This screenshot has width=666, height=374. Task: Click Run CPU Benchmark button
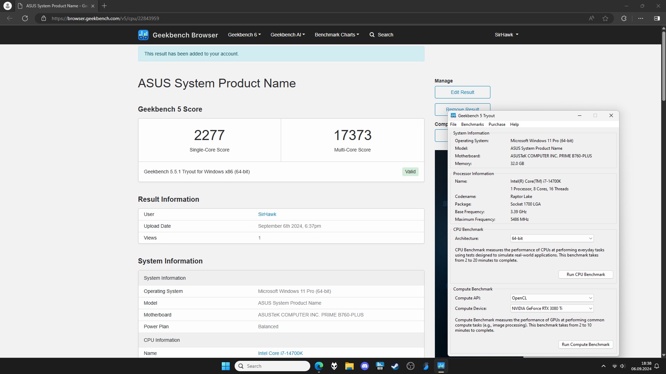click(585, 275)
